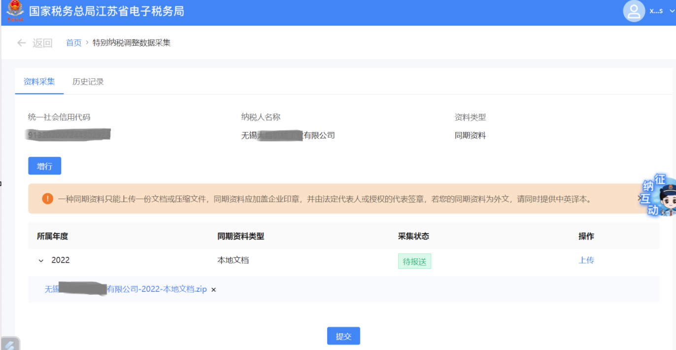Click the orange warning icon in notice
This screenshot has height=350, width=676.
pyautogui.click(x=47, y=199)
